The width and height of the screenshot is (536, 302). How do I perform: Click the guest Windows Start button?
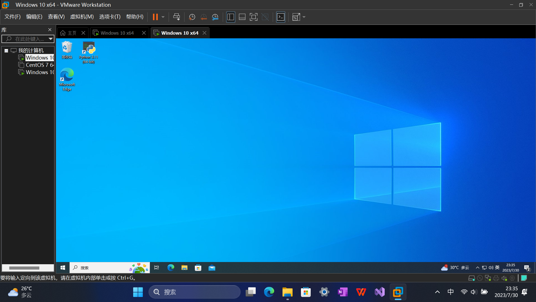click(x=63, y=268)
